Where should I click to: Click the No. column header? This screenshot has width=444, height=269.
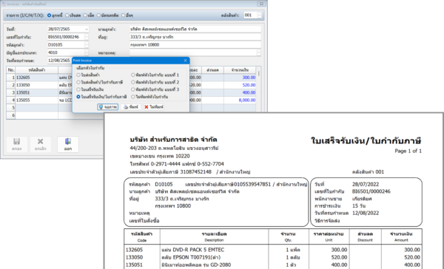tap(11, 70)
